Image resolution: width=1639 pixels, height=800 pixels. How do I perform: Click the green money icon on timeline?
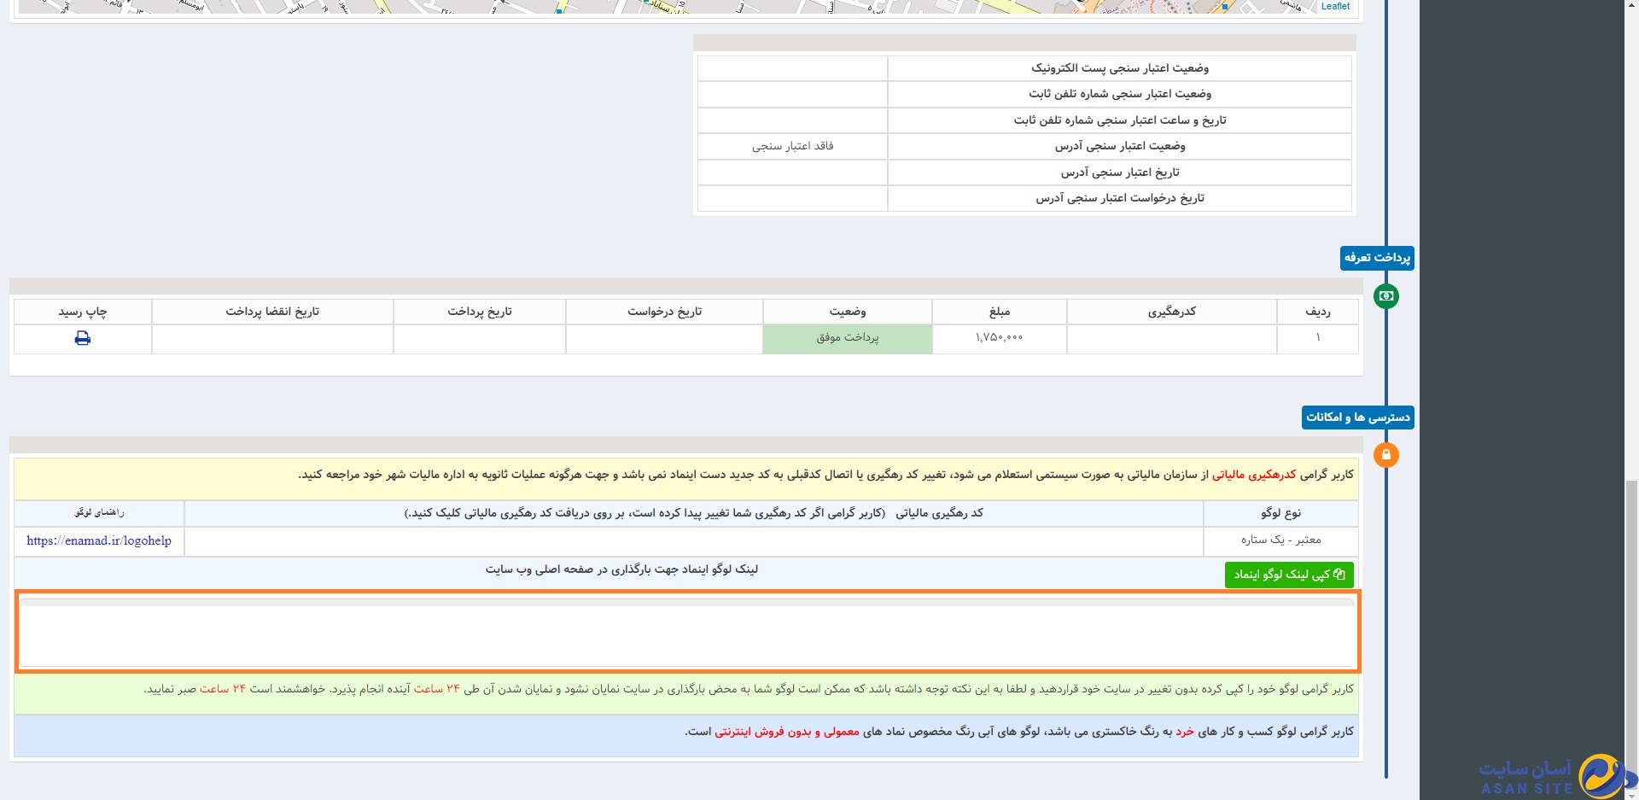tap(1385, 296)
